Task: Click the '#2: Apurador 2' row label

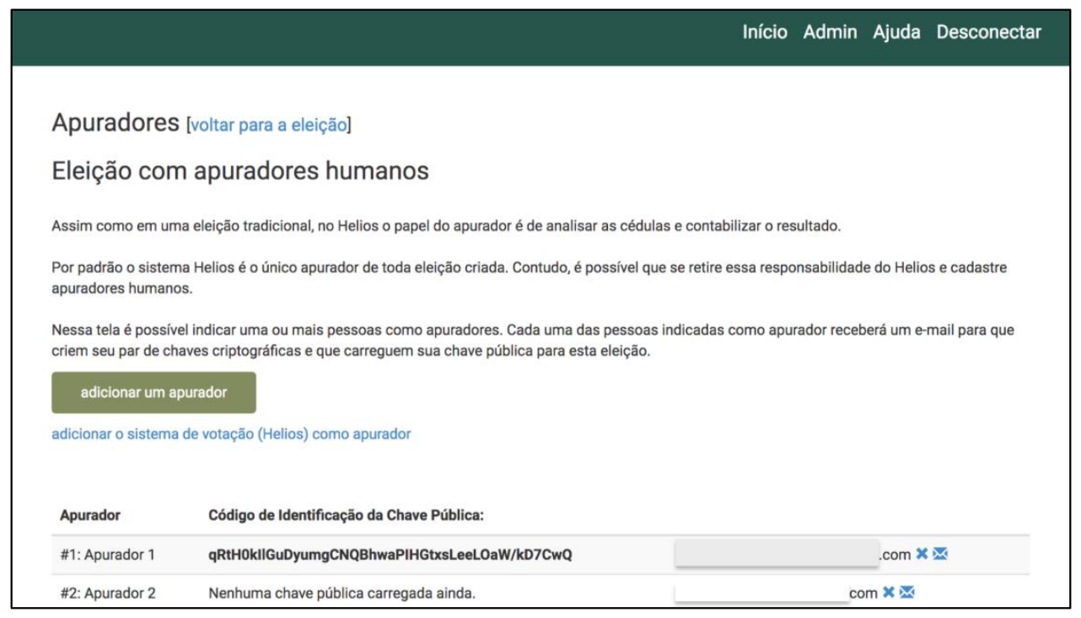Action: [x=108, y=594]
